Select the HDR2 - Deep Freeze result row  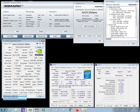point(122,18)
